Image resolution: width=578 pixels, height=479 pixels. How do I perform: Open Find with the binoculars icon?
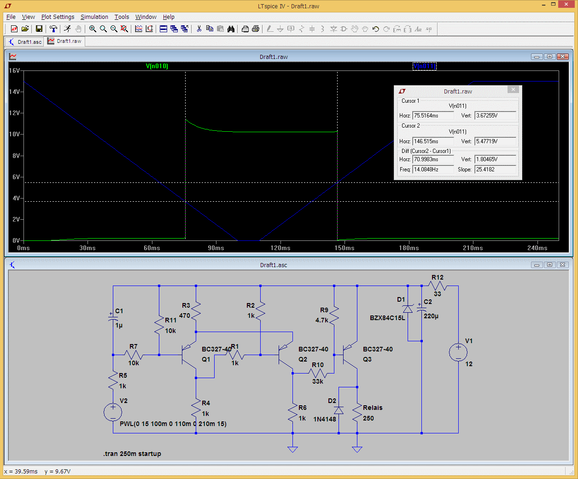coord(231,29)
